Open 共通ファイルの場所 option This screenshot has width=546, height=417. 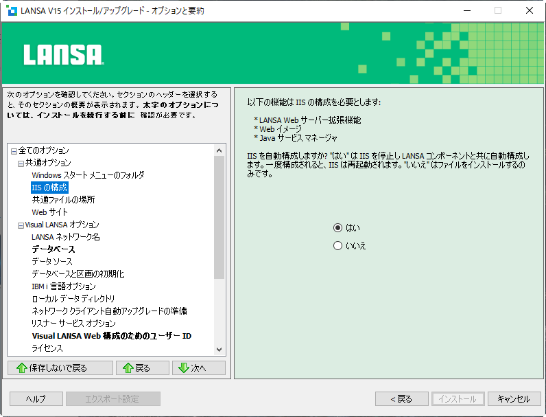click(63, 200)
